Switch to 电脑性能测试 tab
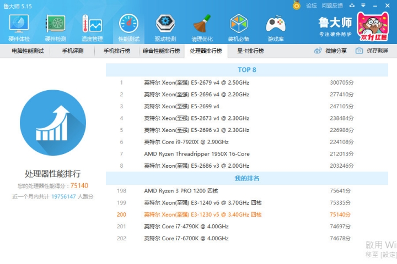The height and width of the screenshot is (264, 397). coord(28,51)
